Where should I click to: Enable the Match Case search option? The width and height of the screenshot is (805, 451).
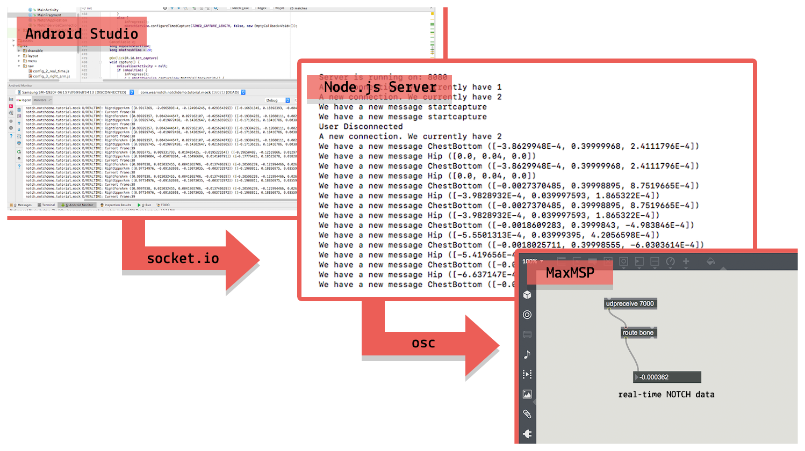click(x=228, y=8)
